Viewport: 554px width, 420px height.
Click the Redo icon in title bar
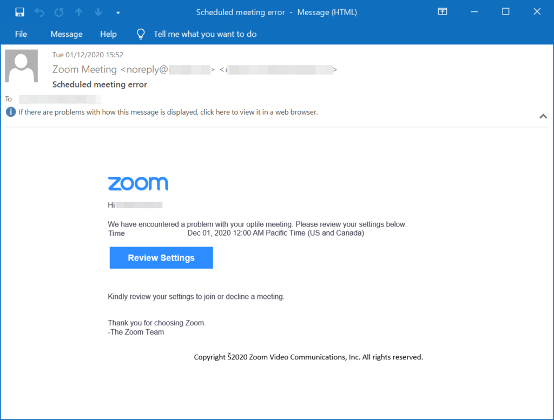click(x=59, y=12)
